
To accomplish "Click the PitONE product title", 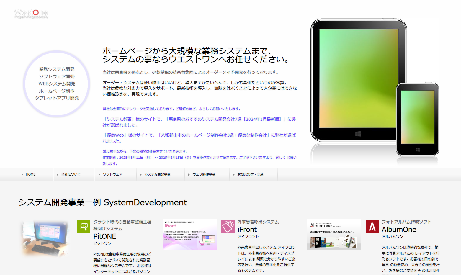I will tap(105, 236).
